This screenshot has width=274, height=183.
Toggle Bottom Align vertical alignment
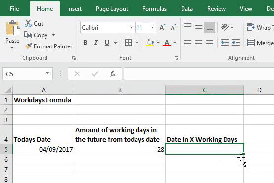(x=210, y=27)
